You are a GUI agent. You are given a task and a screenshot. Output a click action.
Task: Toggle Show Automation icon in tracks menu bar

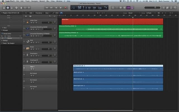(x=53, y=13)
